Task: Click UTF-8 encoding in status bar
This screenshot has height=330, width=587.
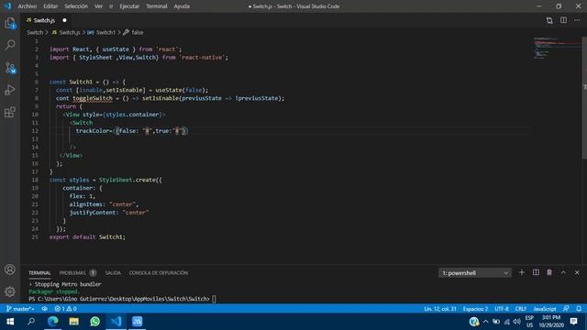Action: click(502, 309)
